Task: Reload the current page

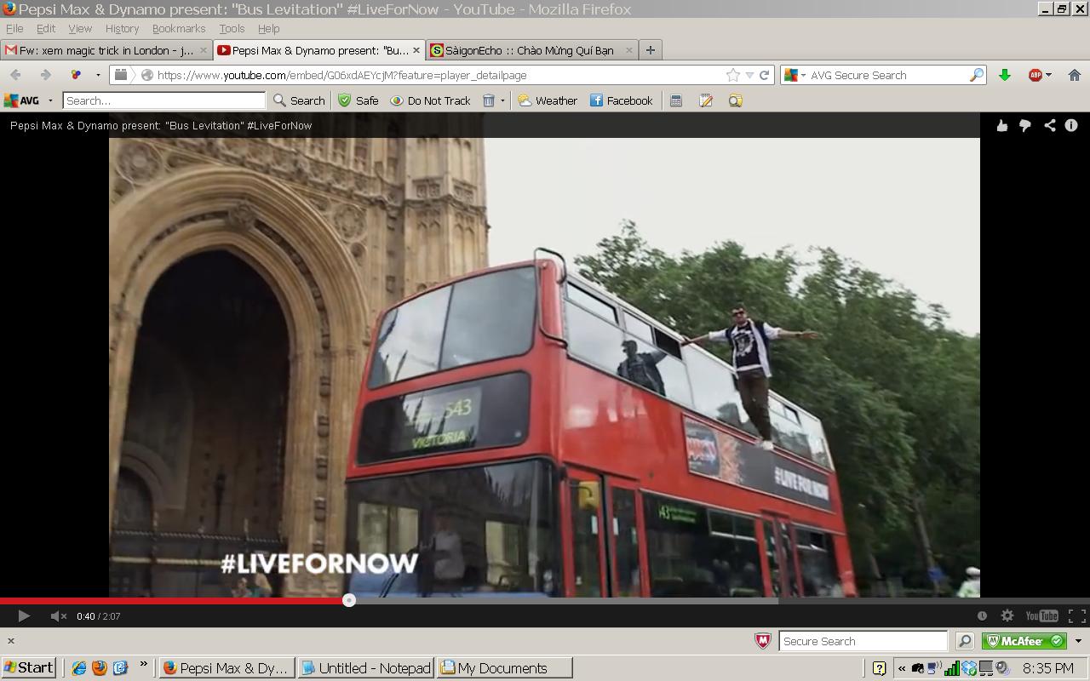Action: tap(764, 75)
